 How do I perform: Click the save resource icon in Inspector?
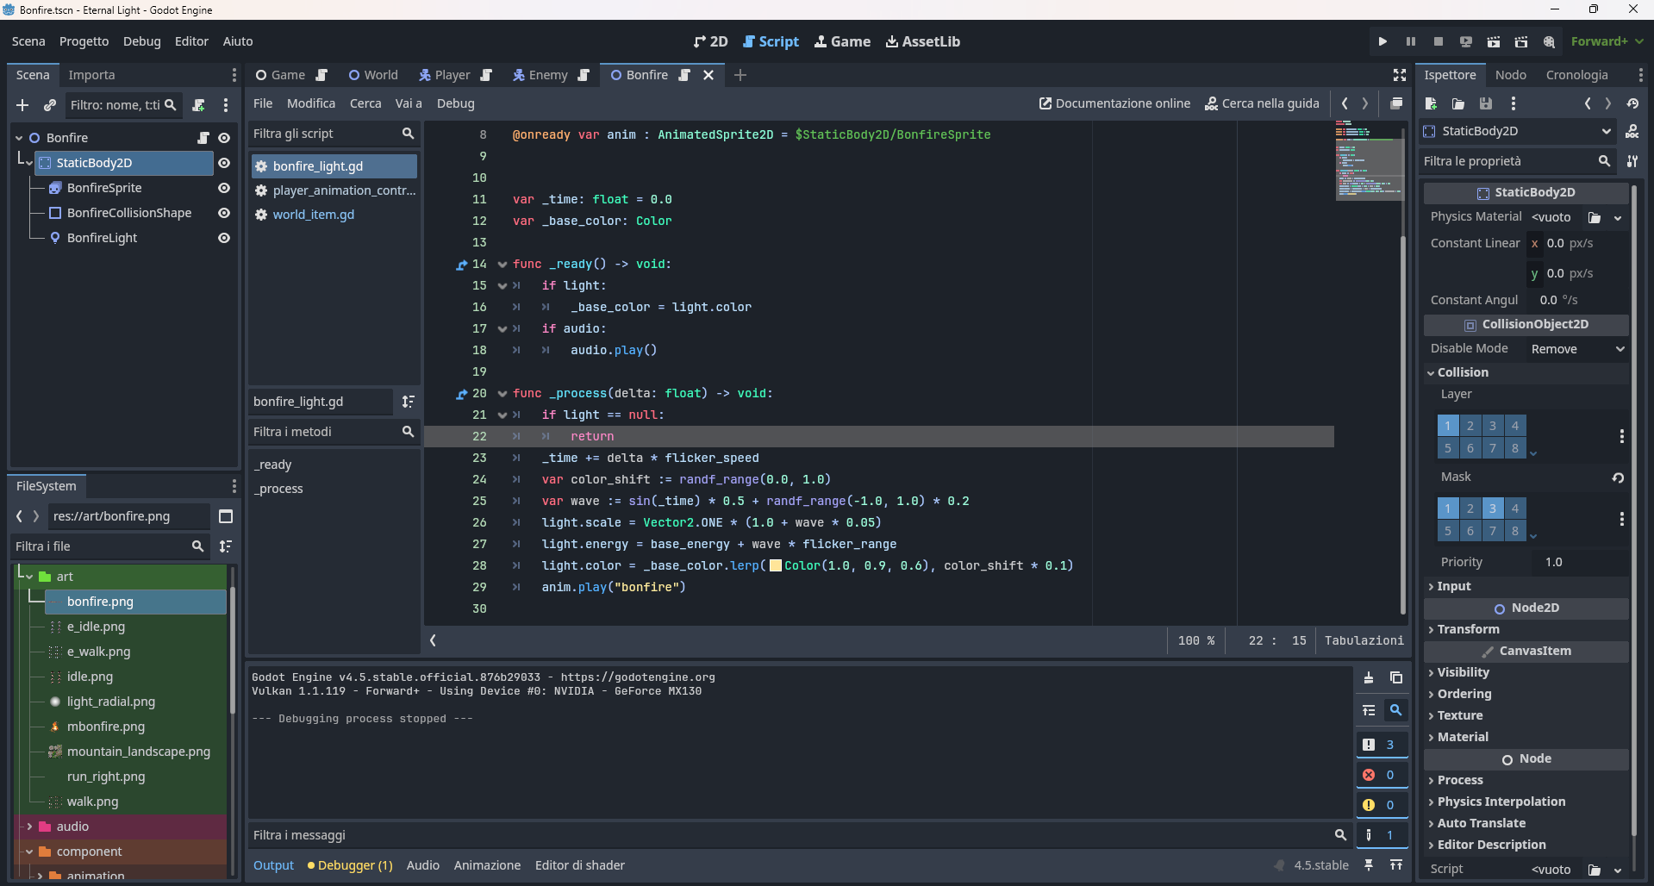[x=1485, y=103]
